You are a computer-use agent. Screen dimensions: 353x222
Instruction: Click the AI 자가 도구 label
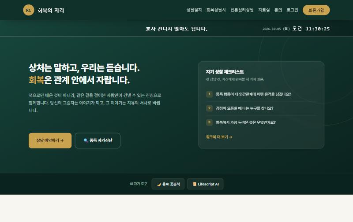[138, 184]
